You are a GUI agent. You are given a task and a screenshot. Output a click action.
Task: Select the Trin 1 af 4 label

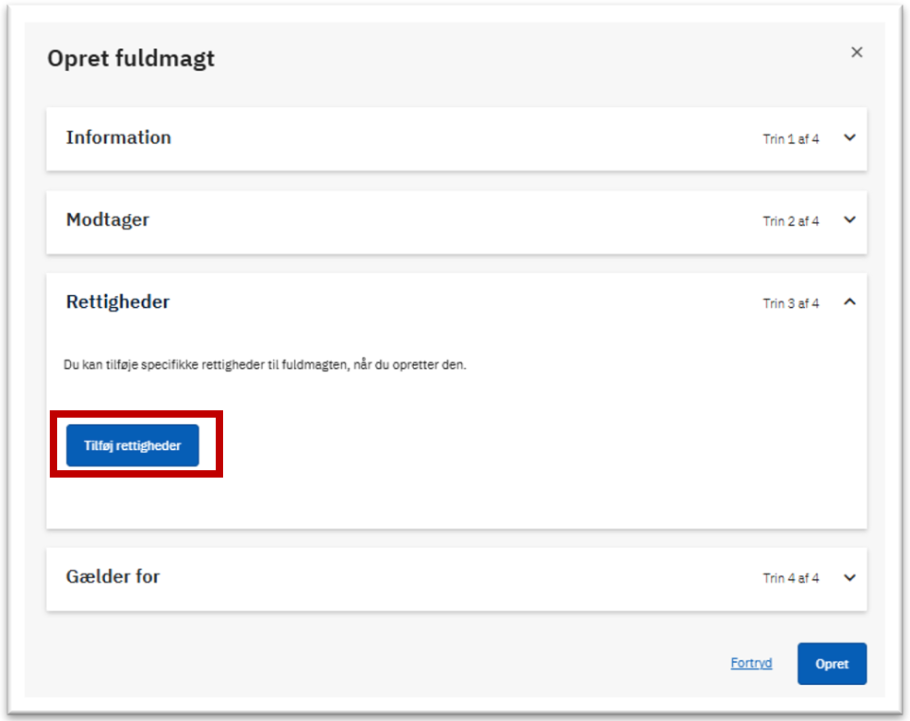coord(790,138)
